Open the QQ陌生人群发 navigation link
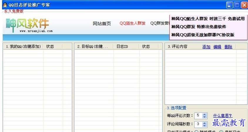 [x=133, y=23]
